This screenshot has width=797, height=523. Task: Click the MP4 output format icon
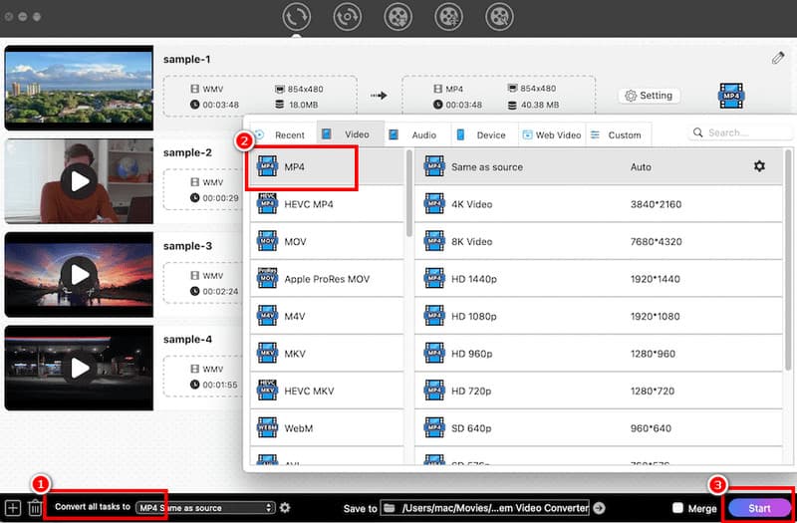pos(733,96)
